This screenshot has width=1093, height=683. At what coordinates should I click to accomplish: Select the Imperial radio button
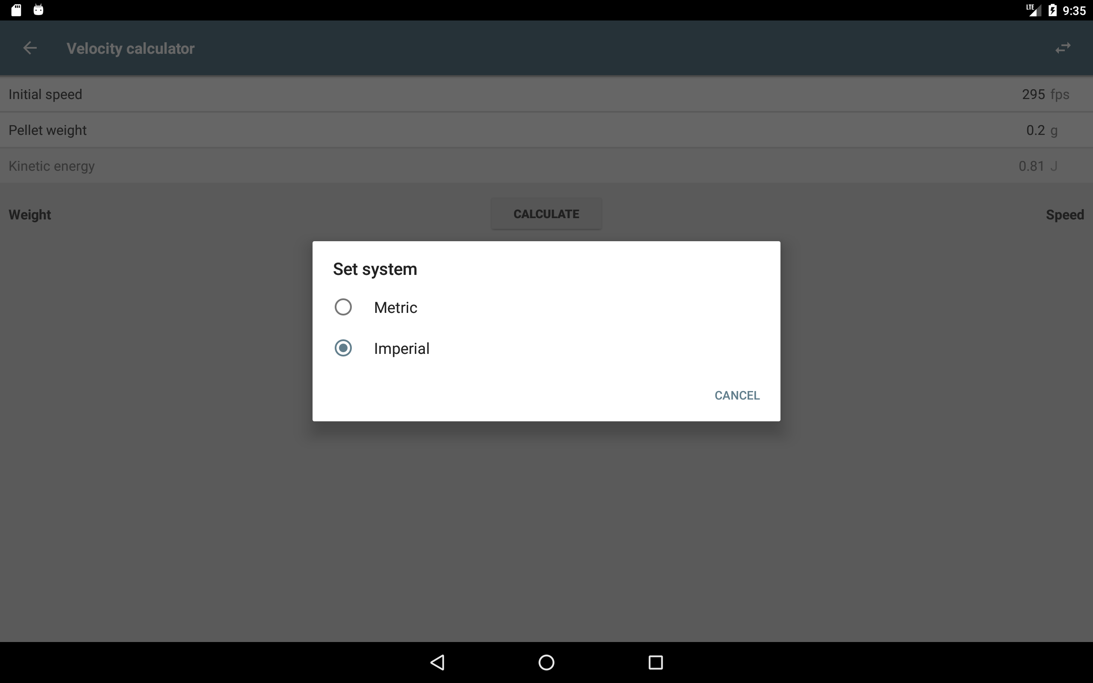click(x=343, y=348)
